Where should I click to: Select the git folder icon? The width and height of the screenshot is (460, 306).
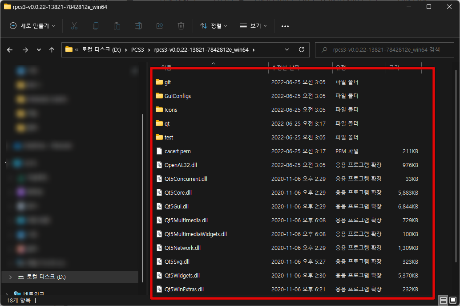pyautogui.click(x=159, y=82)
